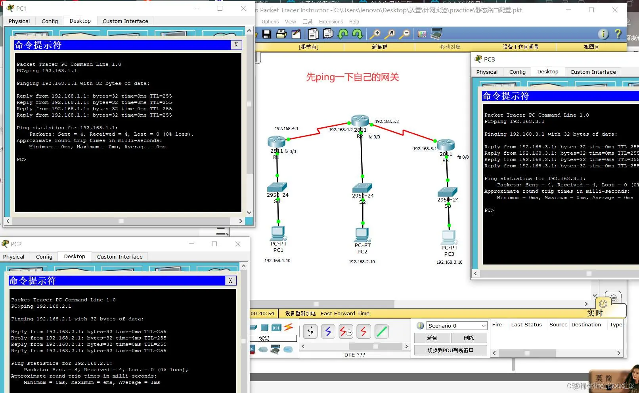
Task: Open the Config tab in PC2 window
Action: pyautogui.click(x=44, y=257)
